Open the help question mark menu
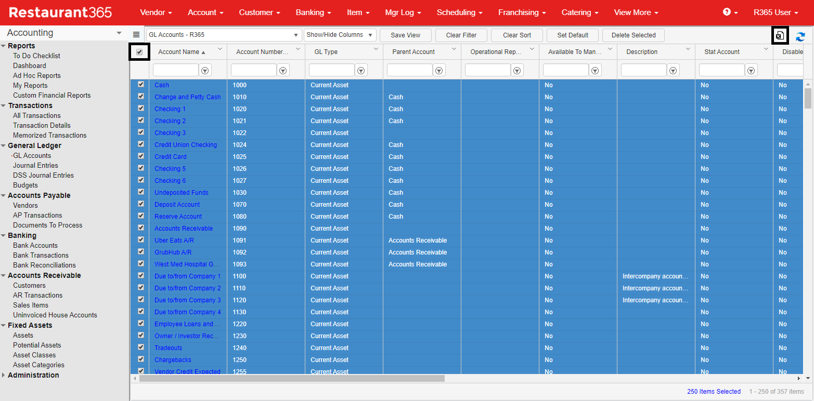 click(730, 12)
